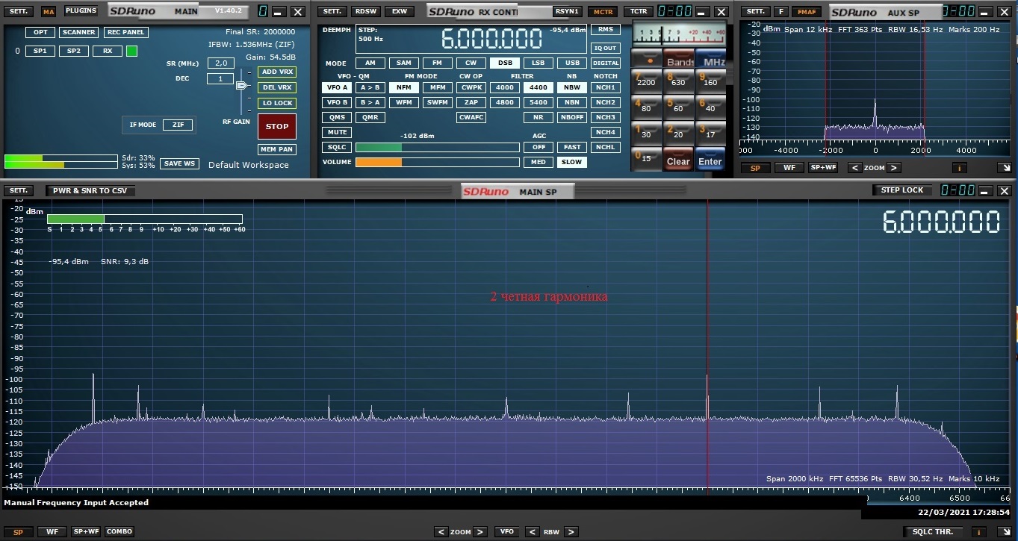Select NBOFF noise blanker off
This screenshot has width=1018, height=541.
pos(572,117)
